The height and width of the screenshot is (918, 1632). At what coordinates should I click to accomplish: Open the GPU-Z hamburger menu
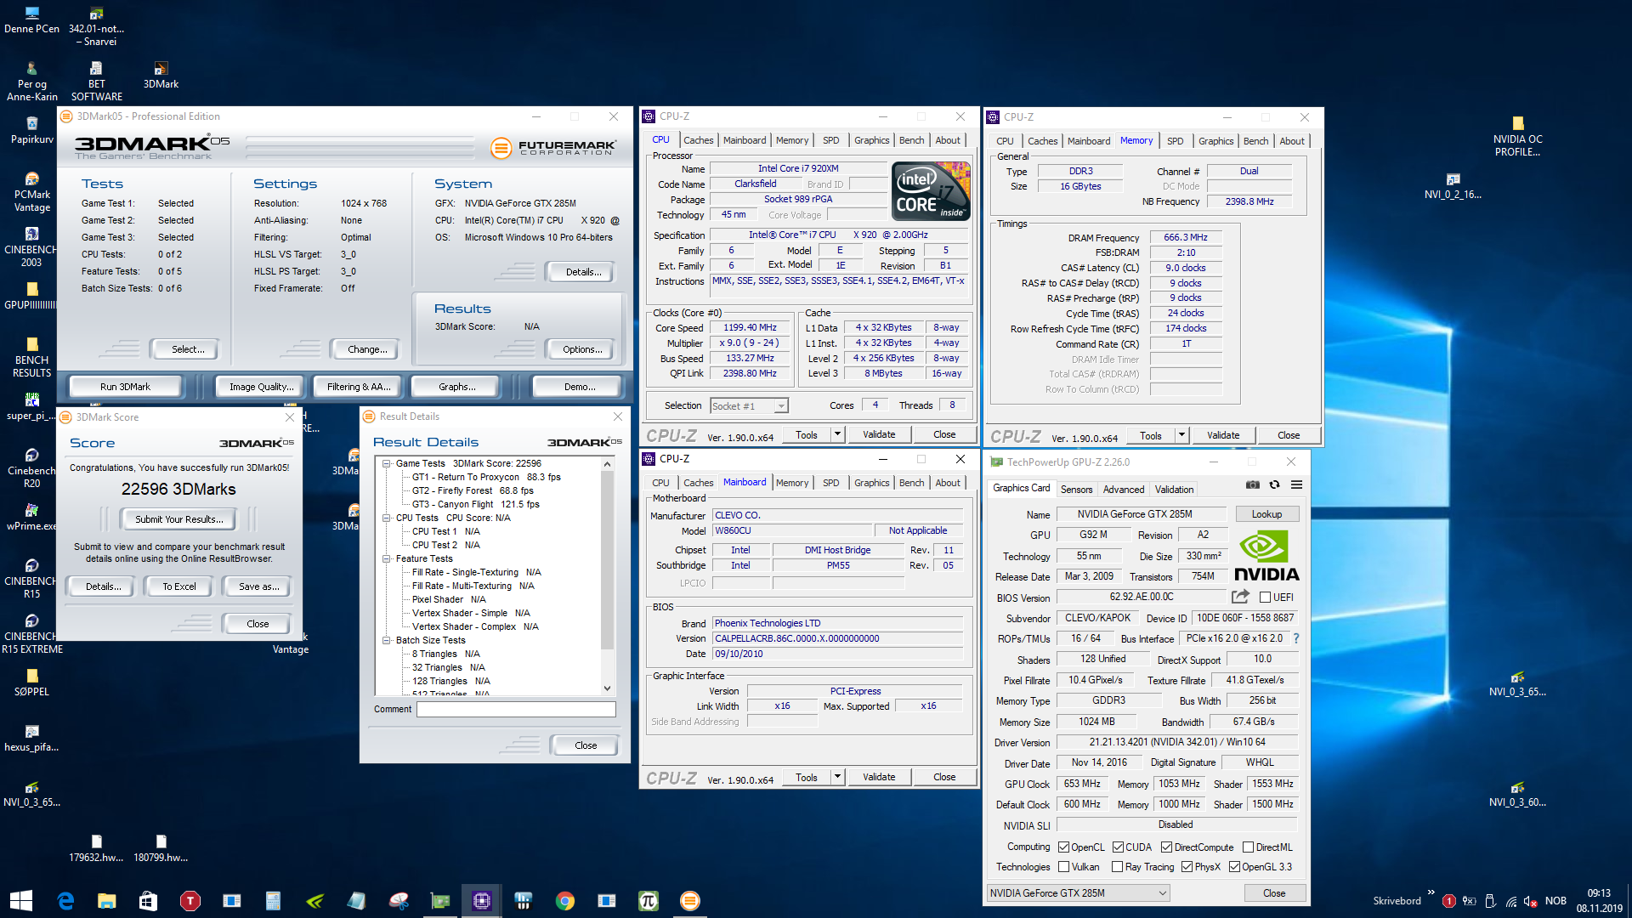click(x=1296, y=484)
